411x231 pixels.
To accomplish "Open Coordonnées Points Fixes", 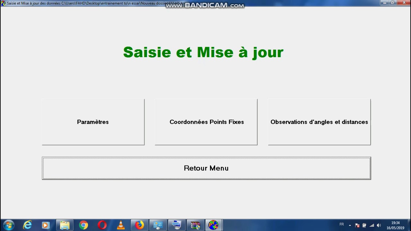I will coord(206,122).
